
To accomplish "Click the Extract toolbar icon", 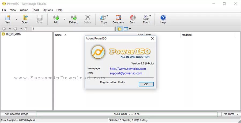I will [73, 19].
